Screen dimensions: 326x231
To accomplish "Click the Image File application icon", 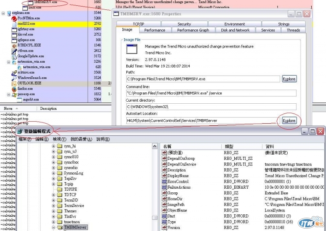I will point(132,49).
